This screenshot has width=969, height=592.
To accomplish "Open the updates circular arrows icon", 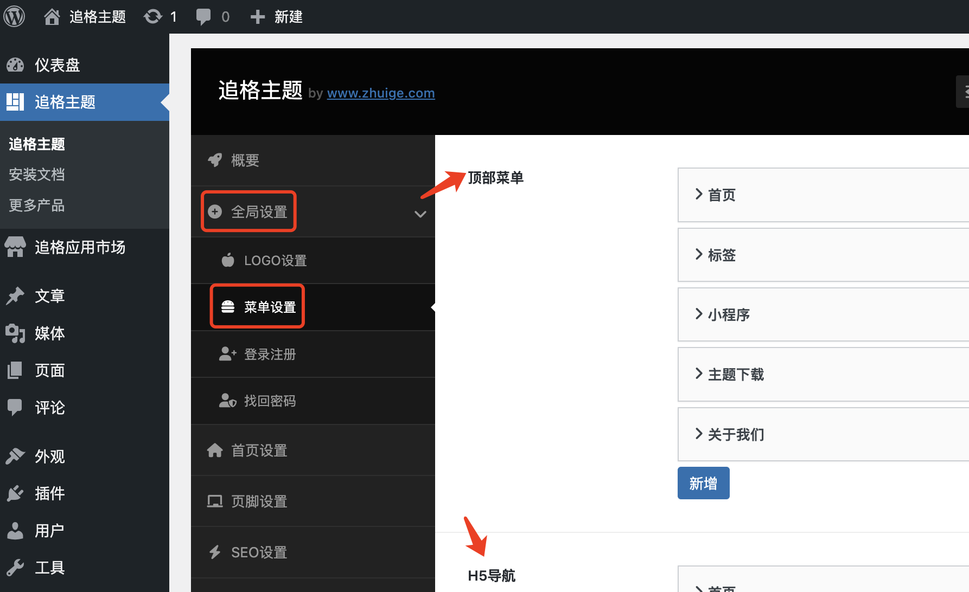I will [x=153, y=17].
